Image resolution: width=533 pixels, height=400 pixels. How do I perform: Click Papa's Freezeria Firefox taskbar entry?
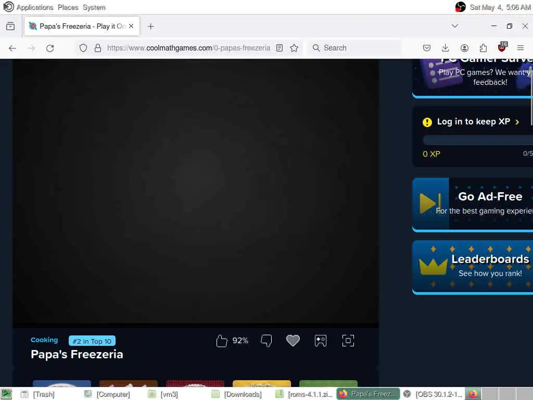pos(368,394)
